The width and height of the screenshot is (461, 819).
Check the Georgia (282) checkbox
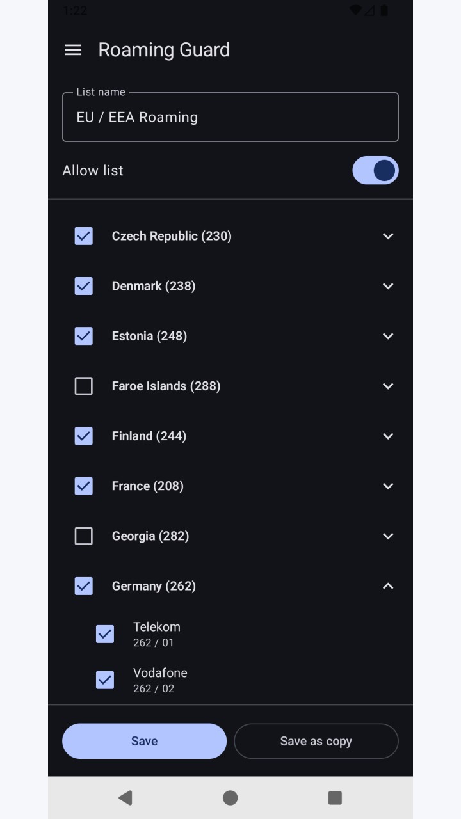[84, 536]
